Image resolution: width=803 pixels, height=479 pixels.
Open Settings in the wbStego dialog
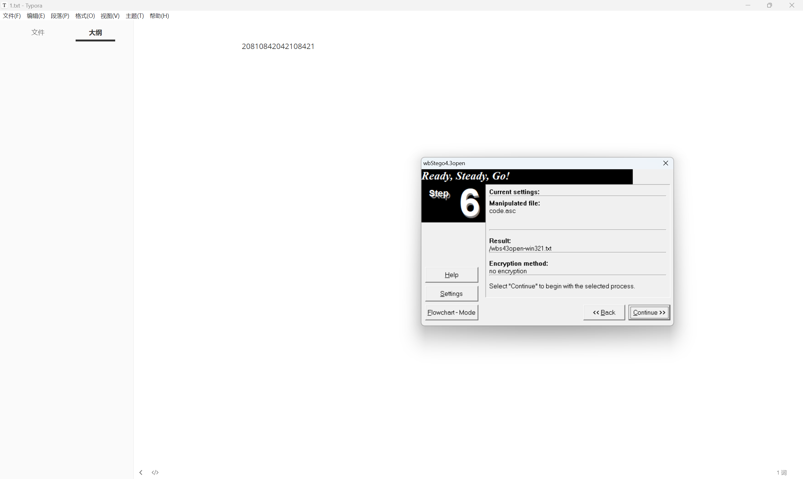451,294
